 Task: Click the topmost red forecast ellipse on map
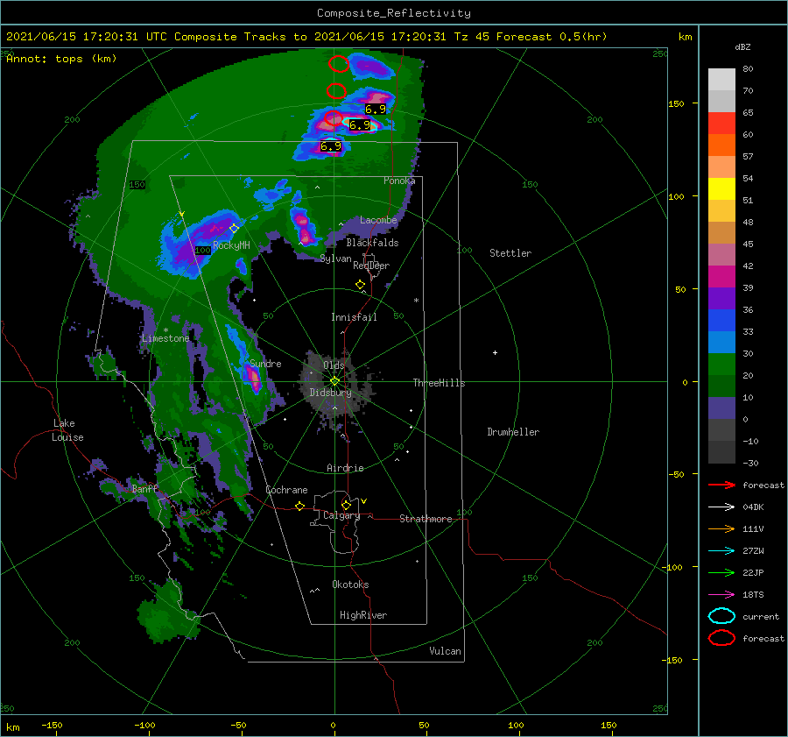[x=339, y=64]
